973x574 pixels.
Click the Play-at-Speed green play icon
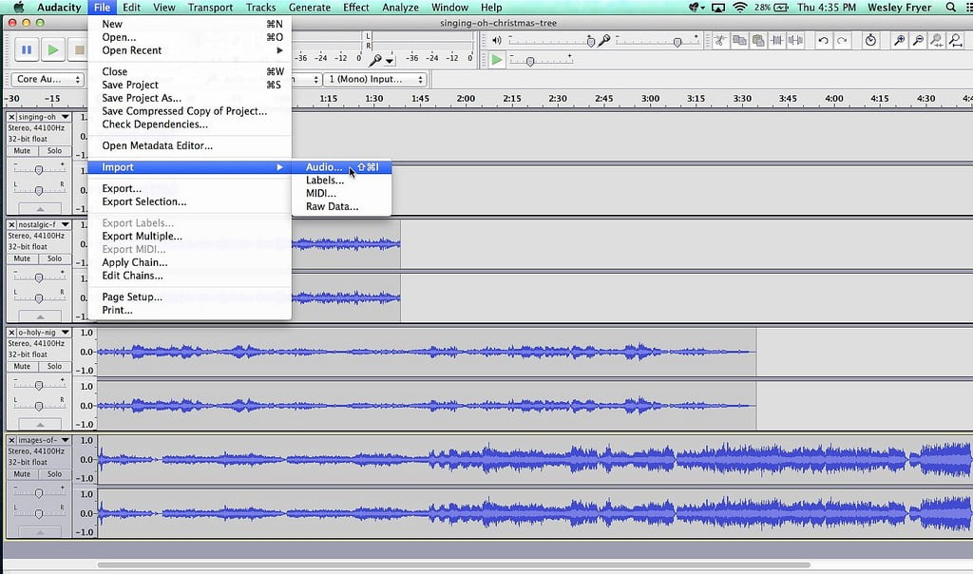coord(496,60)
